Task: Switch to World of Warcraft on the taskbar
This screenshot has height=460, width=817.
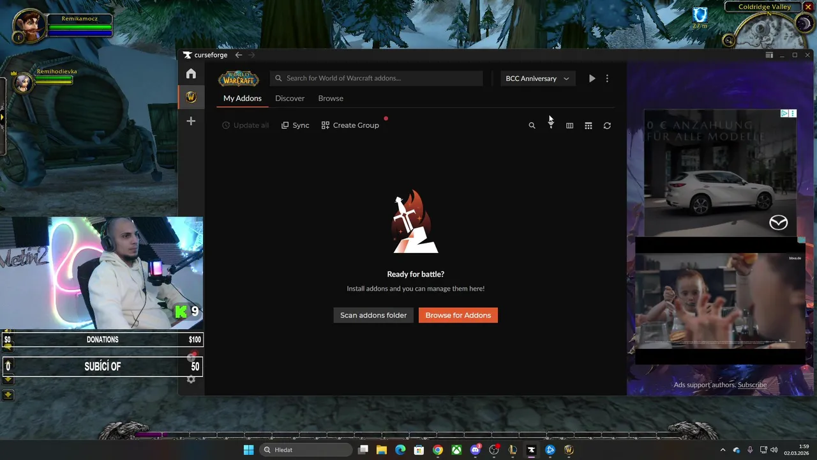Action: point(569,450)
